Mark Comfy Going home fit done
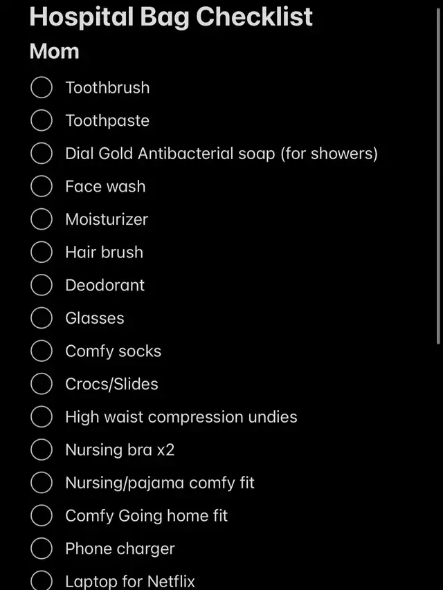Image resolution: width=443 pixels, height=590 pixels. pyautogui.click(x=42, y=515)
